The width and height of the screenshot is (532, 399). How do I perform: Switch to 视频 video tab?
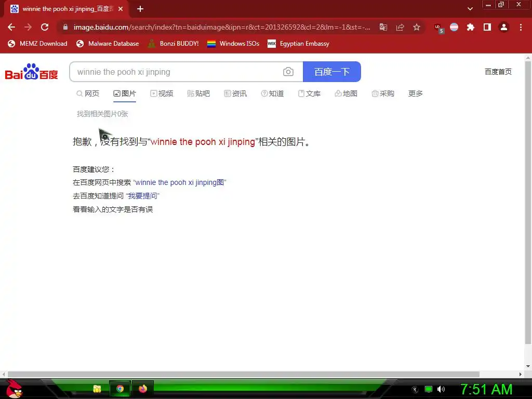(162, 94)
